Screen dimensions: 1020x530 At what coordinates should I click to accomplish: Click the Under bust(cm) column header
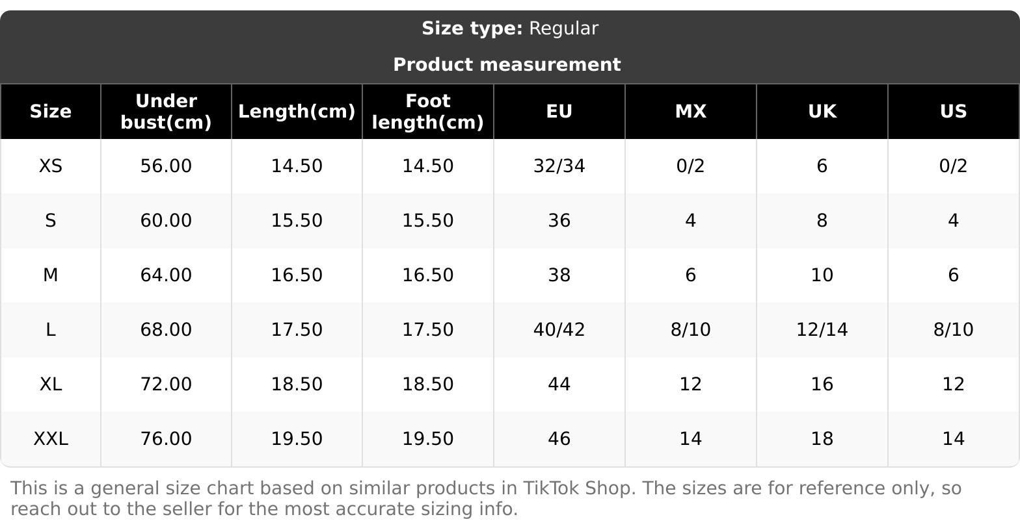166,112
